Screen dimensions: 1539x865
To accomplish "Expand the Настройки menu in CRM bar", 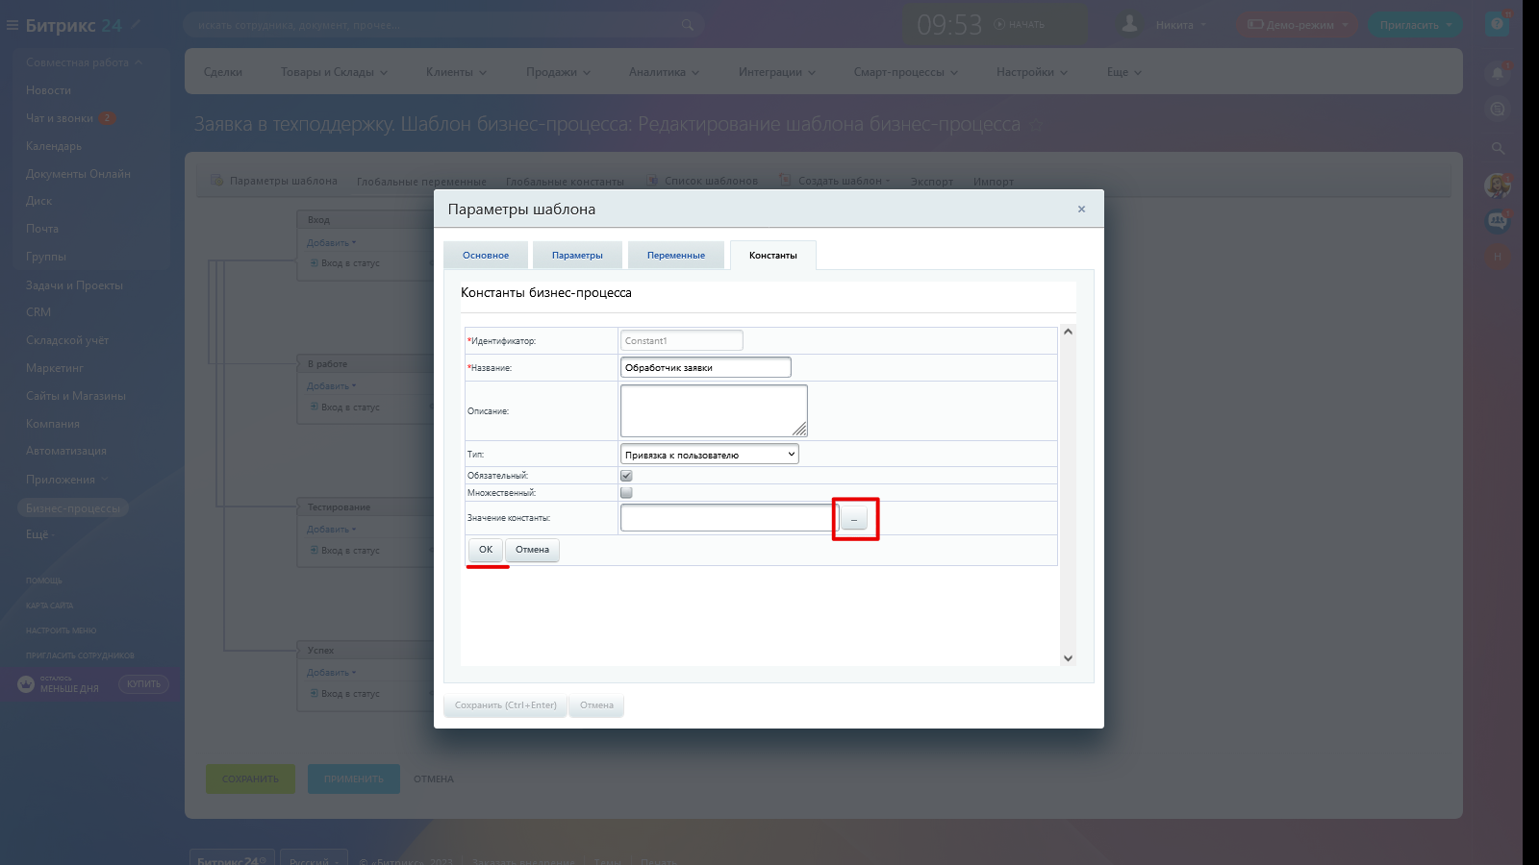I will pos(1031,72).
